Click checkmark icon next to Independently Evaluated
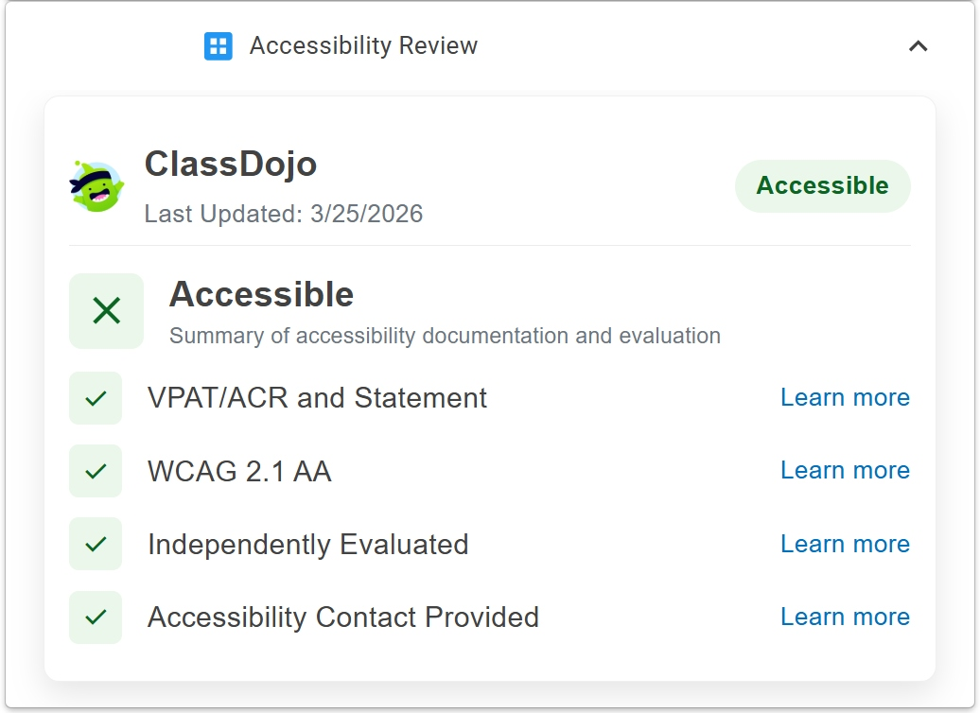The width and height of the screenshot is (980, 713). (96, 544)
